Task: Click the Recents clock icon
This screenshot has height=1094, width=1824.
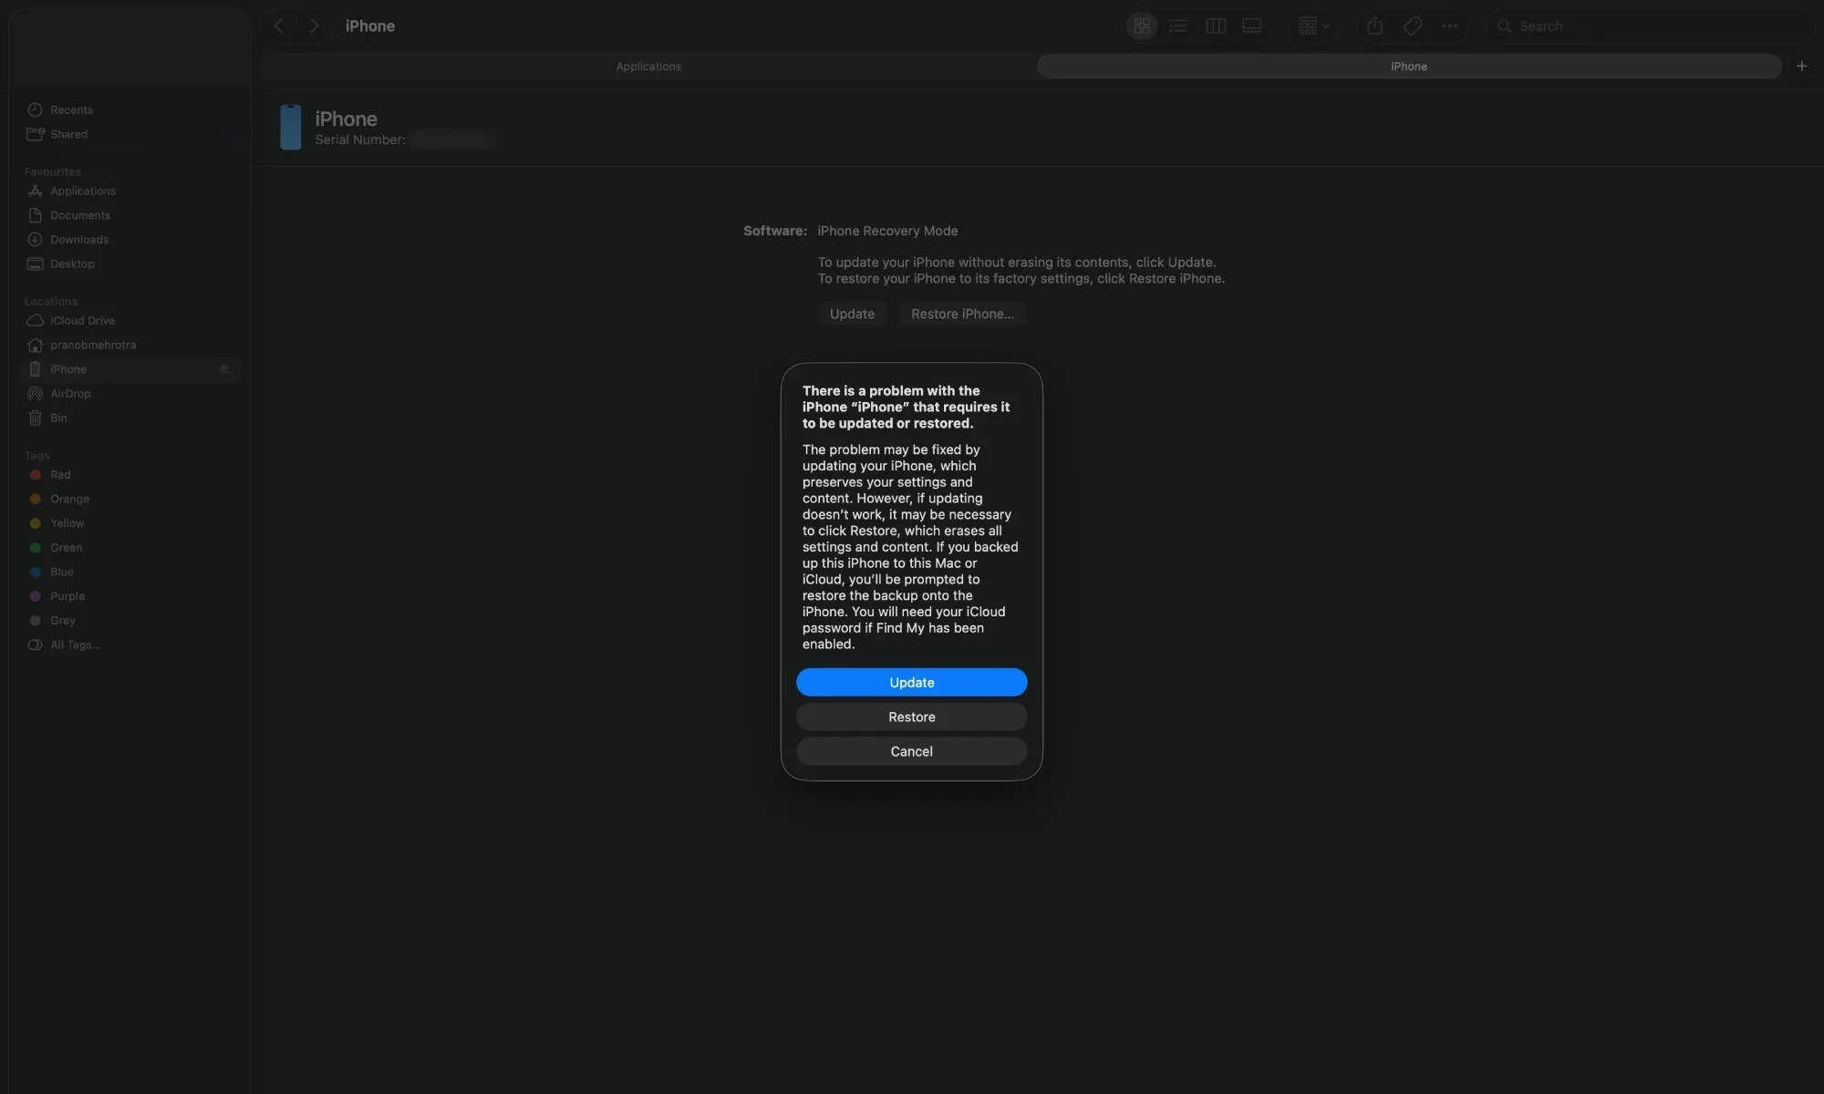Action: 35,109
